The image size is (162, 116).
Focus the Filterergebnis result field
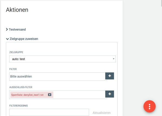49,112
